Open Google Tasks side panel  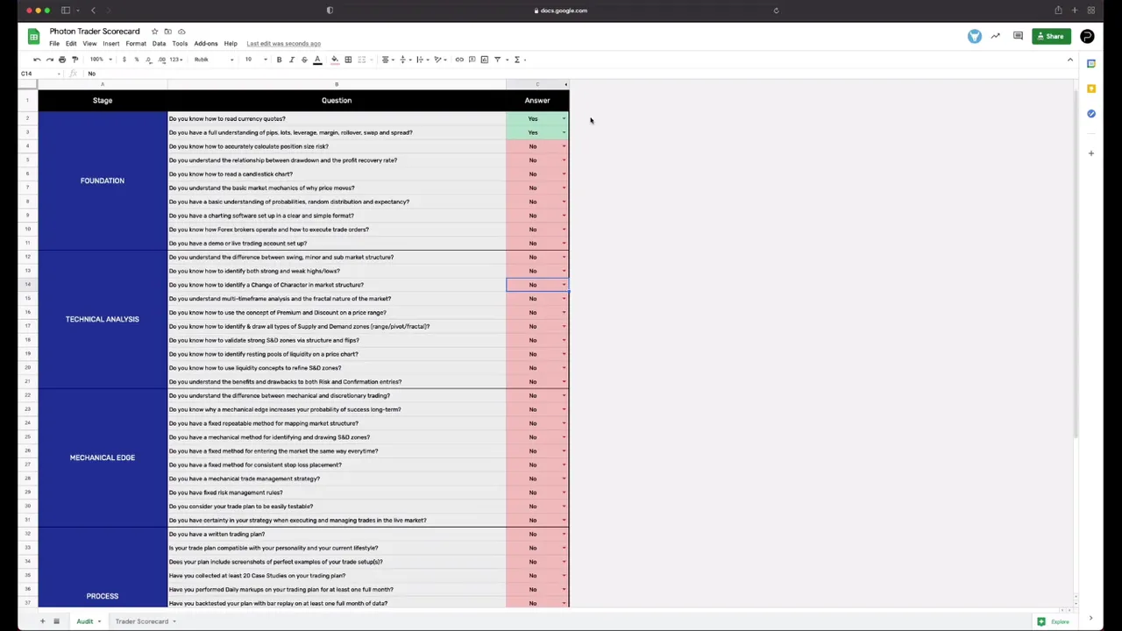[1090, 114]
